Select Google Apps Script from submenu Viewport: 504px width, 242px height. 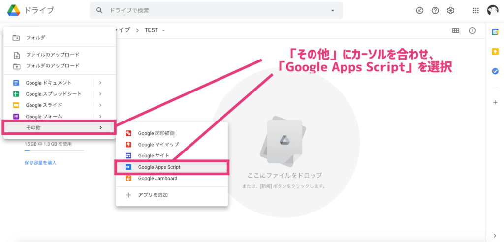[172, 167]
